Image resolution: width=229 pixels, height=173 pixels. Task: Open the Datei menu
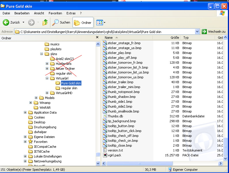click(x=6, y=13)
